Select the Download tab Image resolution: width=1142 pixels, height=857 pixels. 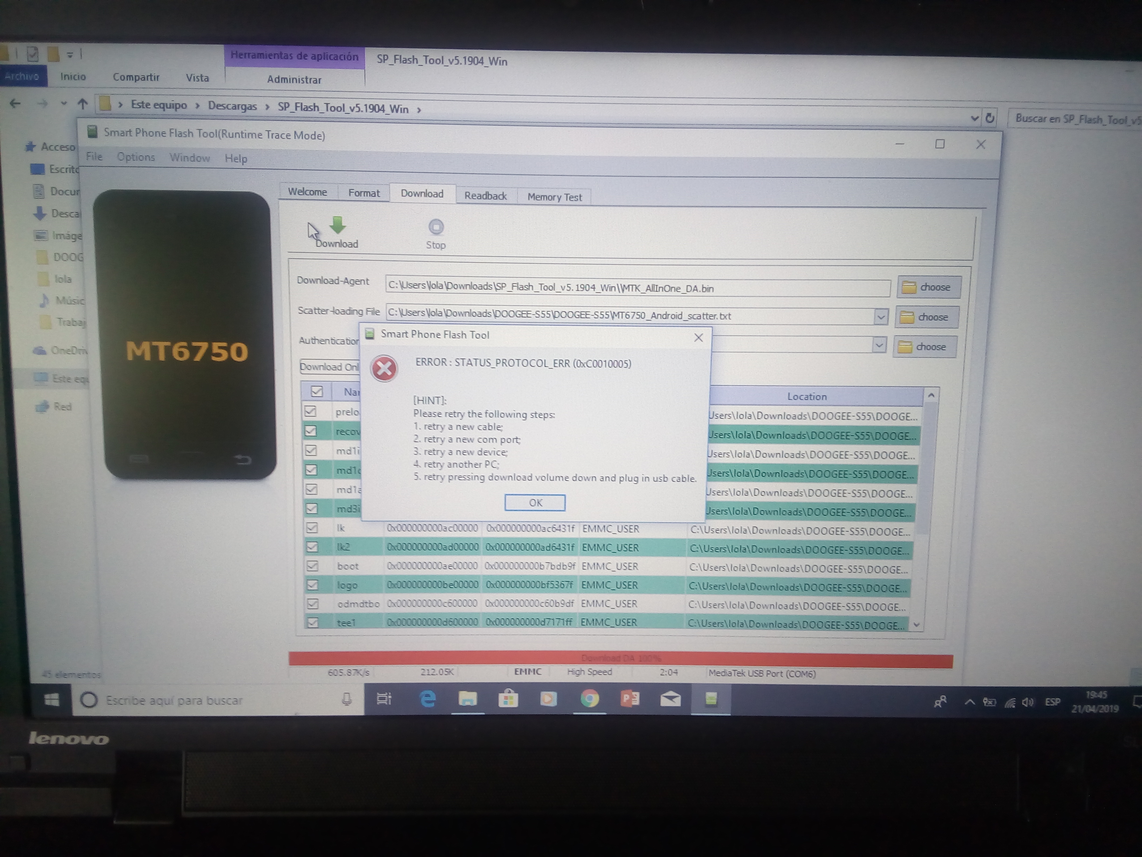(422, 194)
